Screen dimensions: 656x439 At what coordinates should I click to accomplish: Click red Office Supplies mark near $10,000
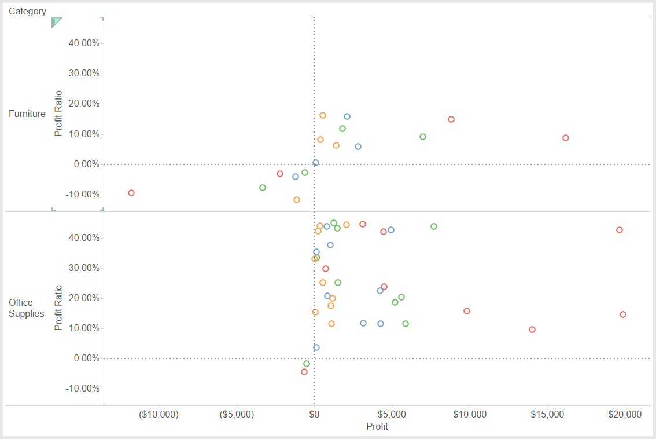click(x=467, y=311)
